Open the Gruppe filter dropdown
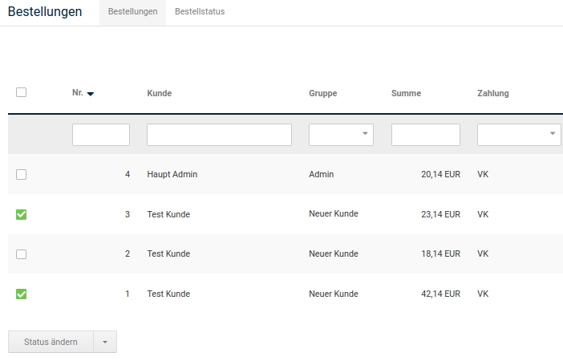The width and height of the screenshot is (563, 361). tap(341, 134)
